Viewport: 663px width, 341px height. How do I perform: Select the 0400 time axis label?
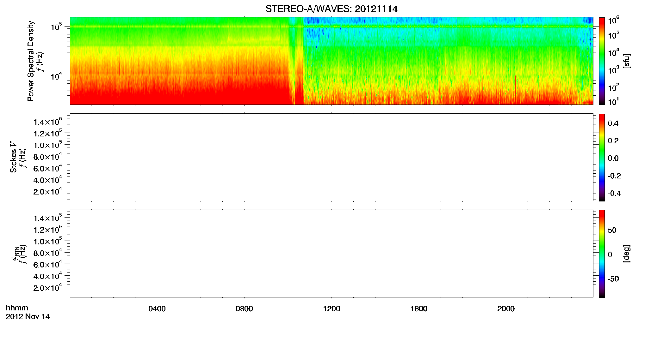[157, 309]
